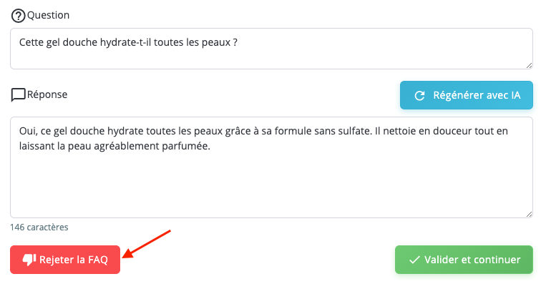This screenshot has width=546, height=289.
Task: Click the "146 caractères" counter
Action: click(39, 227)
